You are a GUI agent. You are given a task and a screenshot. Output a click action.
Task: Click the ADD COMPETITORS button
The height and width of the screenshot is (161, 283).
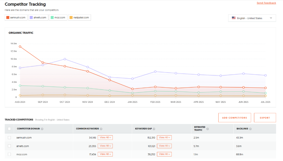[234, 118]
